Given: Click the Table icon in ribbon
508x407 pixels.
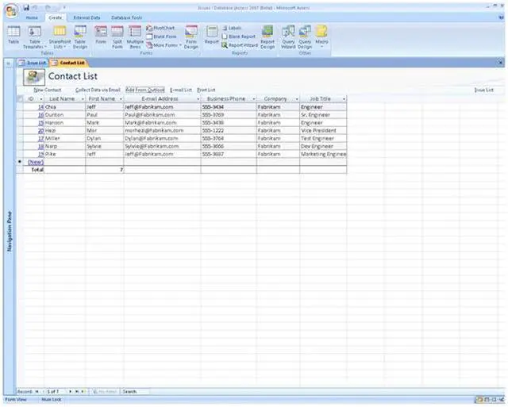Looking at the screenshot, I should pos(13,35).
